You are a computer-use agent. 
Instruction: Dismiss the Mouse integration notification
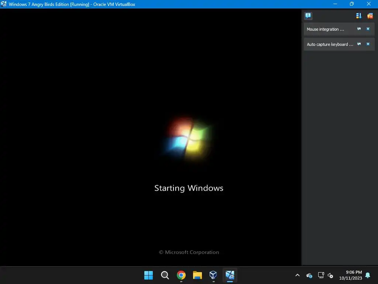click(x=368, y=29)
